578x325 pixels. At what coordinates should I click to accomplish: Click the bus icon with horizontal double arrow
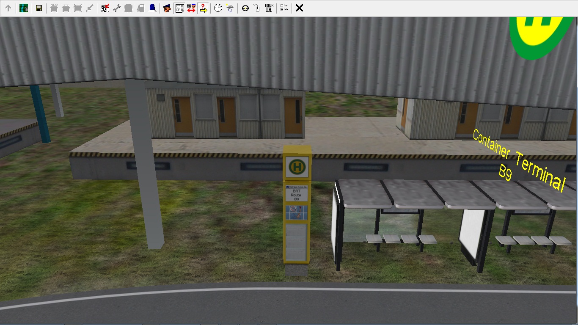point(66,8)
